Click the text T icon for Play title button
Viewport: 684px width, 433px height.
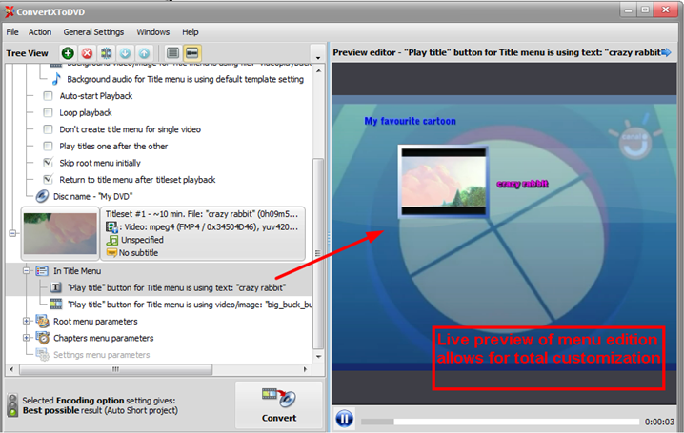pyautogui.click(x=56, y=287)
